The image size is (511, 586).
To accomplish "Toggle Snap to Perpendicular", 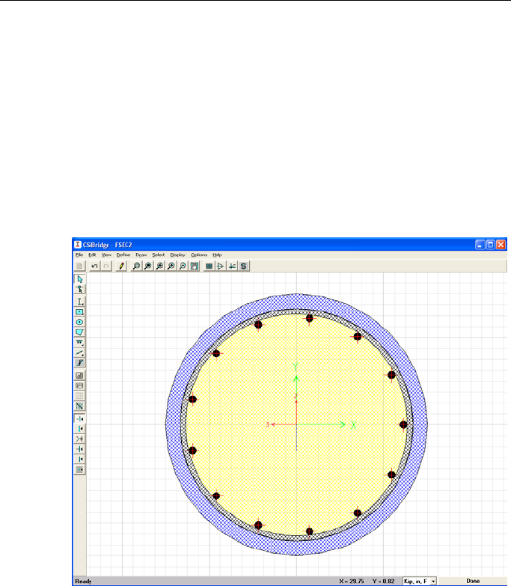I will point(79,449).
